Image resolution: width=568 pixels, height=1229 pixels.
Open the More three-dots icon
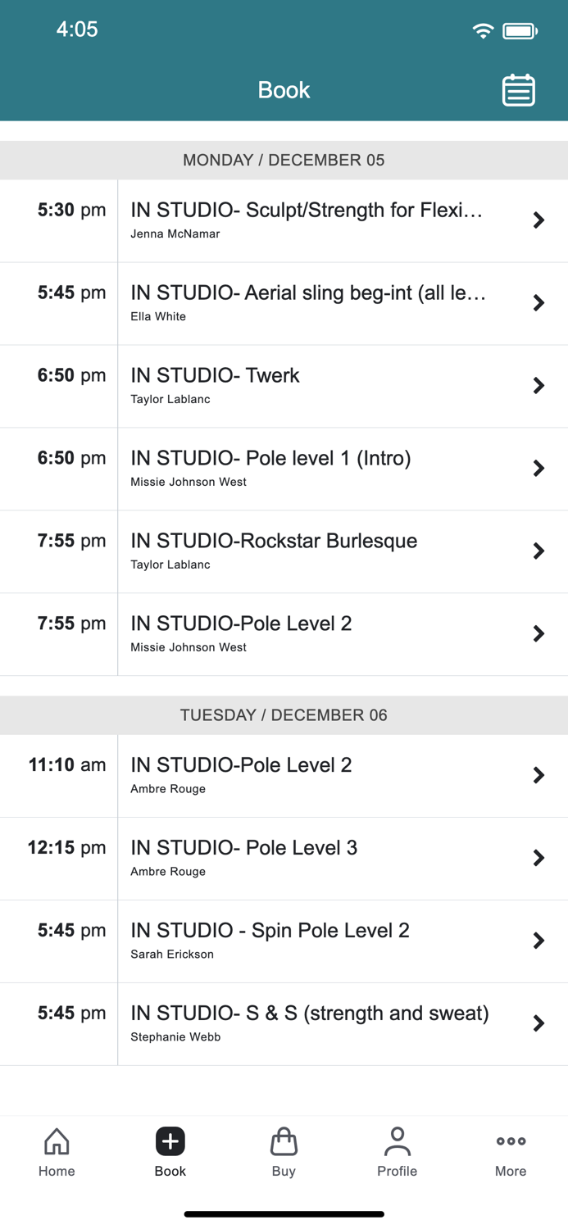510,1140
